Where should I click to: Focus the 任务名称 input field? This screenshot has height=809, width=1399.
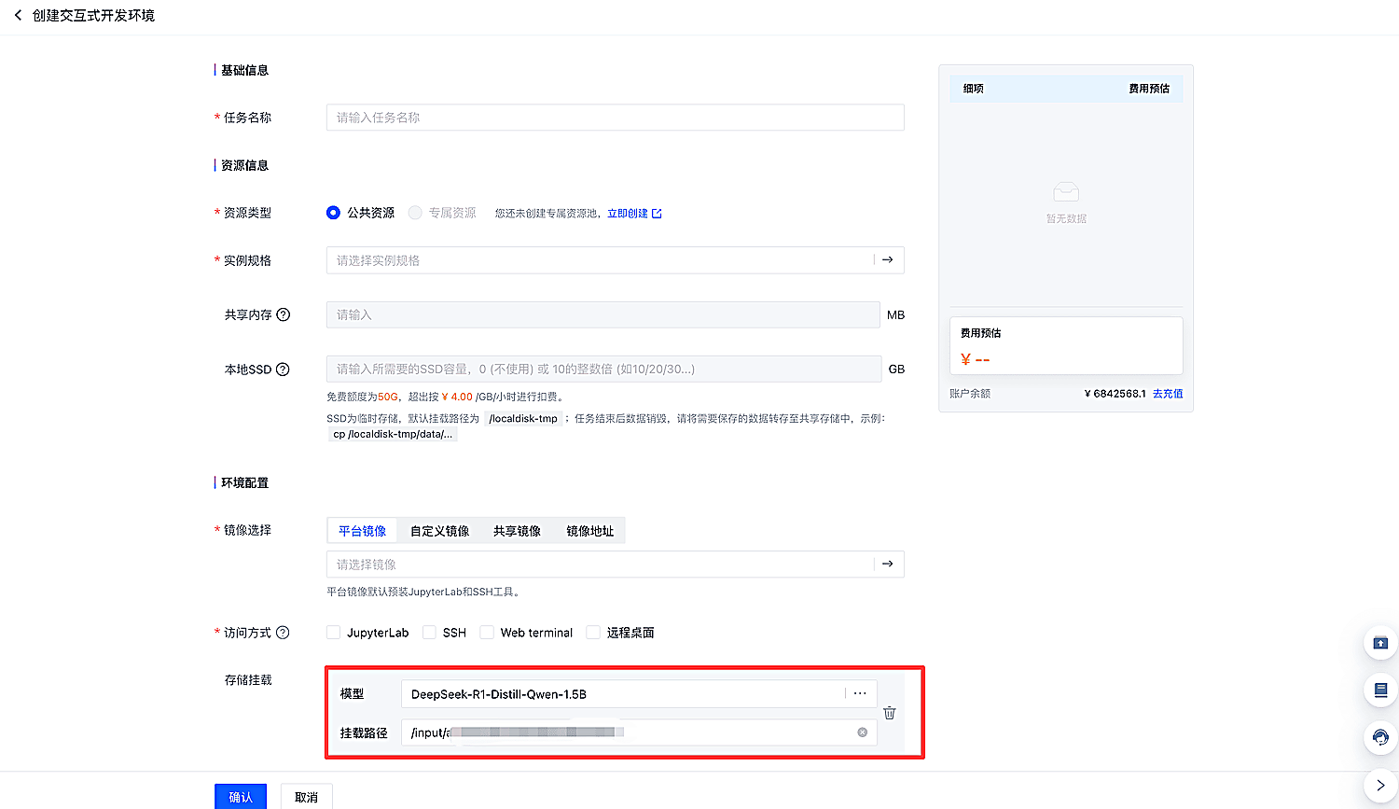click(616, 118)
